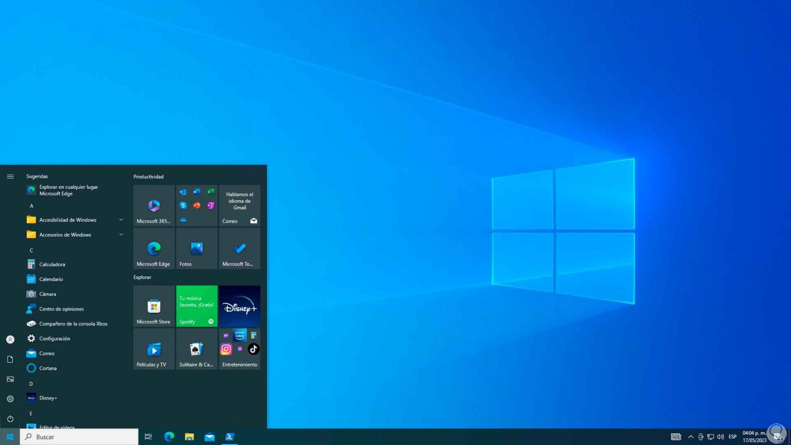Open the Disney+ tile
Viewport: 791px width, 445px height.
(240, 306)
